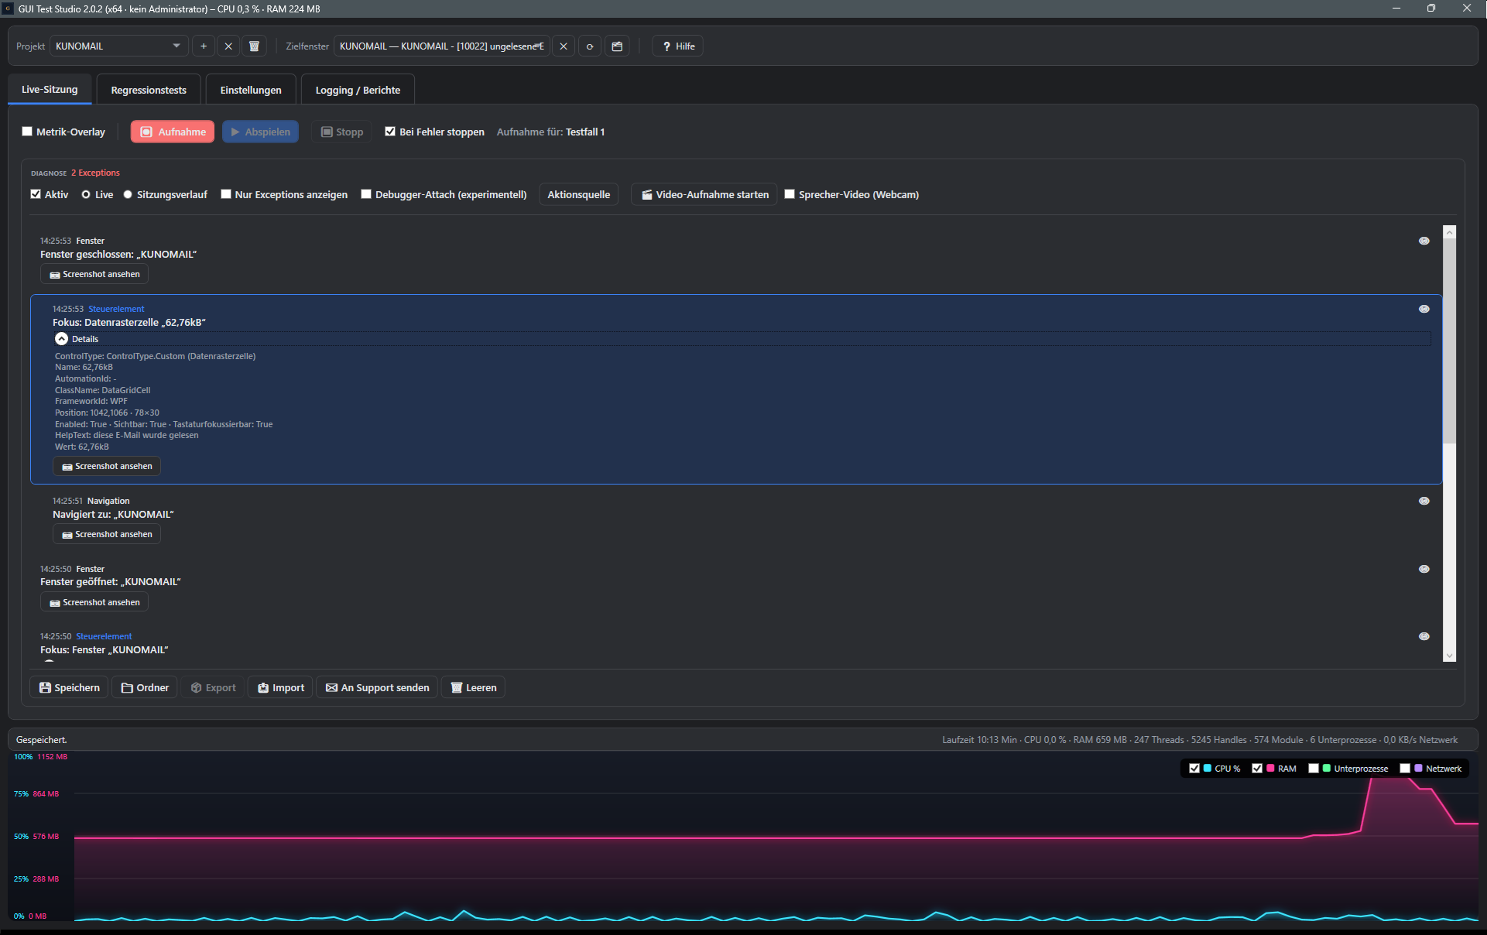Open Hilfe help
This screenshot has width=1487, height=935.
(x=677, y=46)
